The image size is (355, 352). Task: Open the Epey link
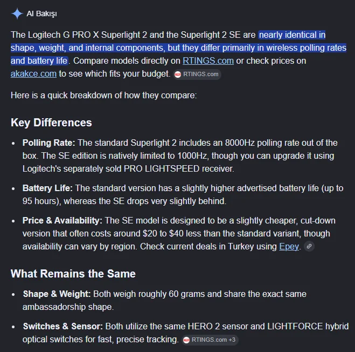pyautogui.click(x=289, y=247)
